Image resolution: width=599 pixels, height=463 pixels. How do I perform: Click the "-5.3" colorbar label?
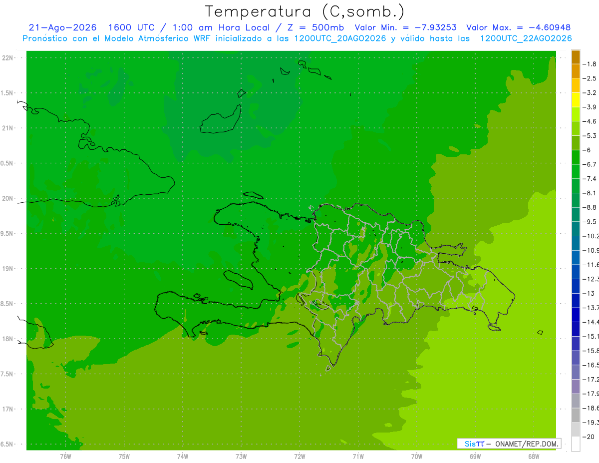pyautogui.click(x=590, y=136)
